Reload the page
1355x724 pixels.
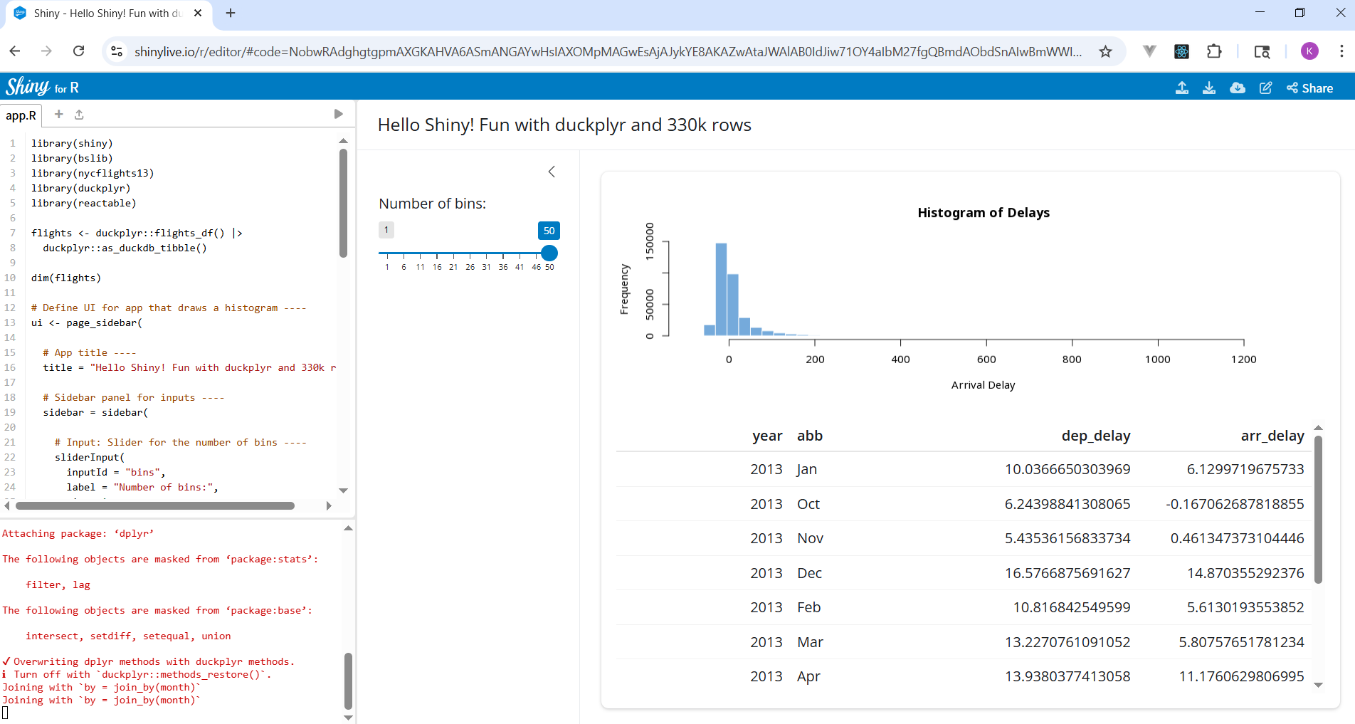pos(79,51)
